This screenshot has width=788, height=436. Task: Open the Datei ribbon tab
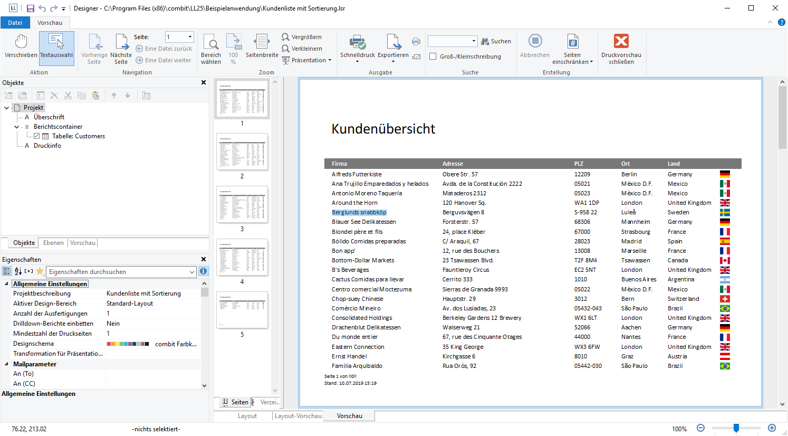(15, 23)
